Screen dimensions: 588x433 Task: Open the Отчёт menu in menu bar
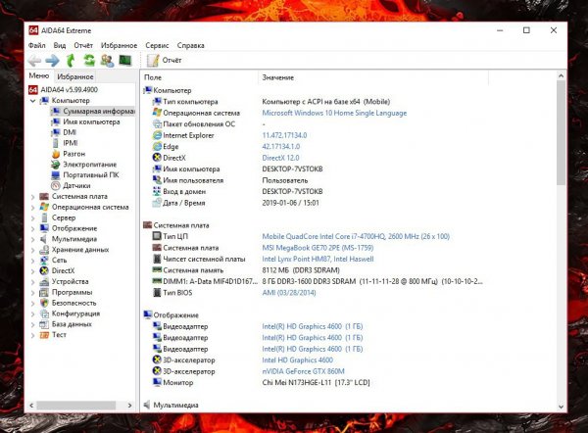(x=83, y=45)
